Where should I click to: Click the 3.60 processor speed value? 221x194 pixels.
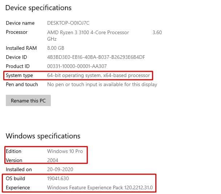point(157,32)
